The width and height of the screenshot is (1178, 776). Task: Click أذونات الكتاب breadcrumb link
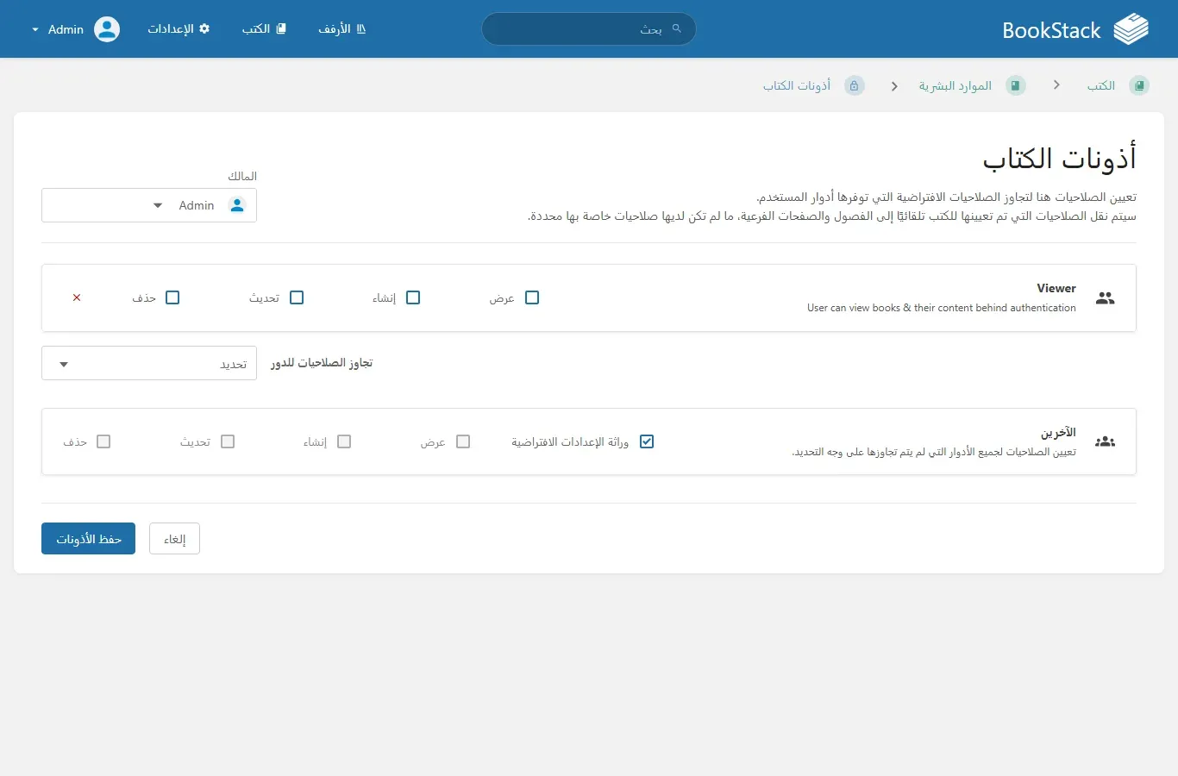(797, 85)
